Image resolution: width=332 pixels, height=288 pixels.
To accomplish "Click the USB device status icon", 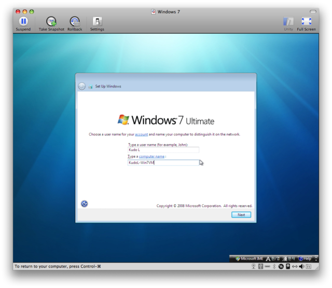I will point(260,266).
